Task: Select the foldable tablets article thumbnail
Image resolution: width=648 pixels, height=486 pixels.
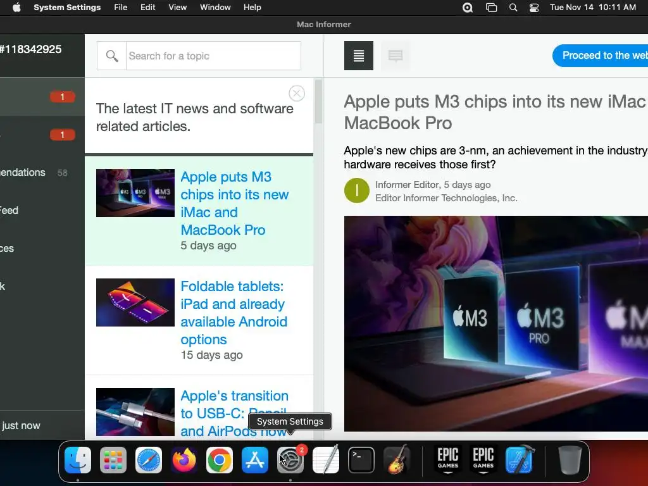Action: click(x=135, y=302)
